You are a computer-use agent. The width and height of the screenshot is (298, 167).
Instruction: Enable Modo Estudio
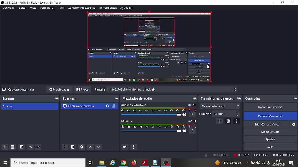270,132
